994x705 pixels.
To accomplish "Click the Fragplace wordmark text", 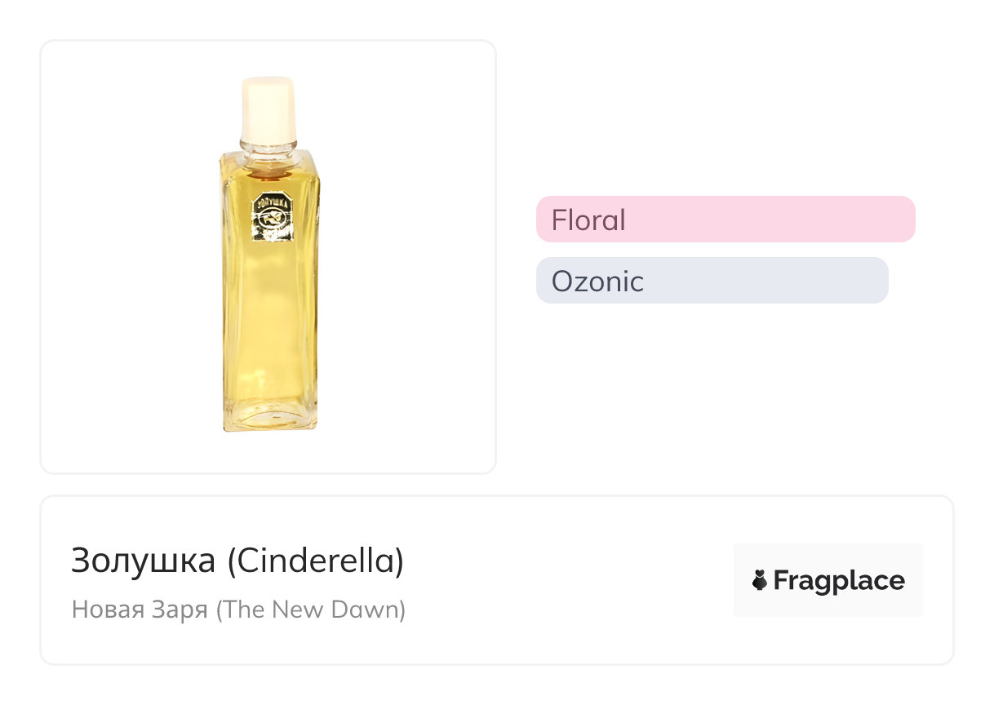I will click(839, 581).
